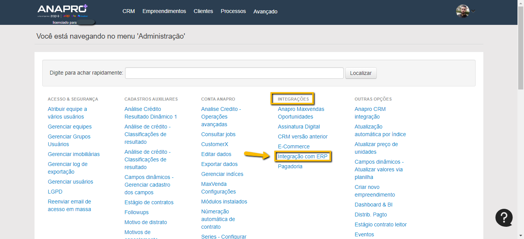524x239 pixels.
Task: Open the CRM menu
Action: click(129, 11)
